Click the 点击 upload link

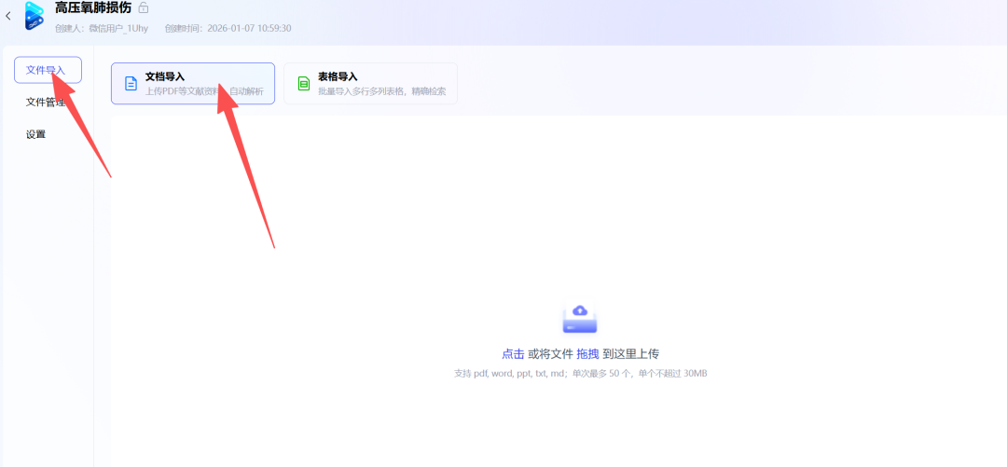[513, 354]
